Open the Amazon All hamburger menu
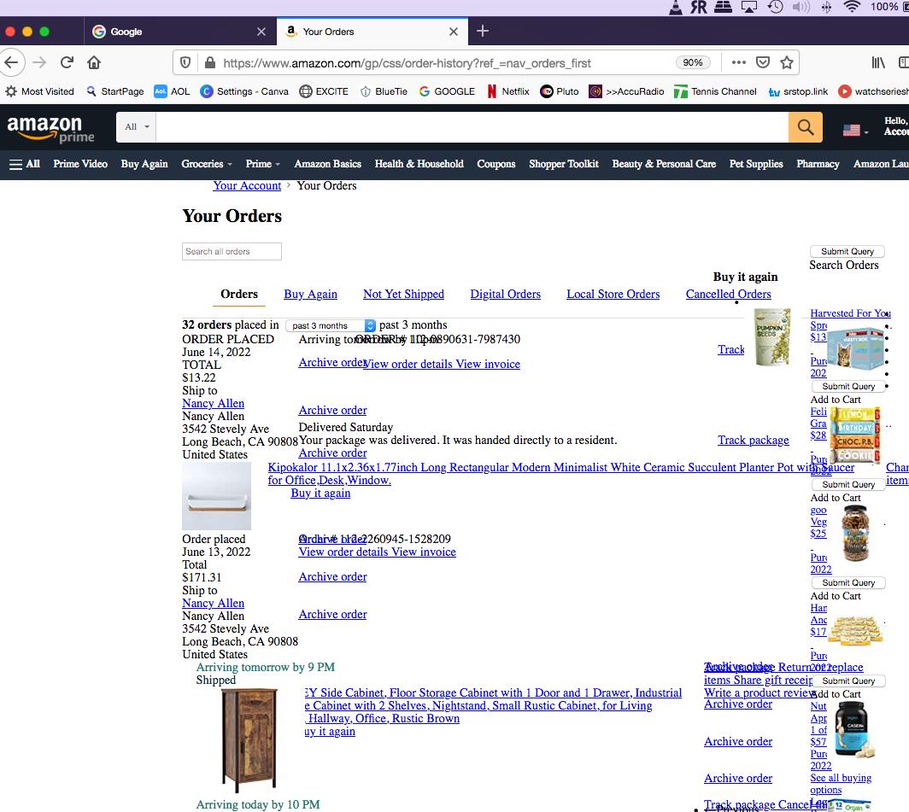 24,164
